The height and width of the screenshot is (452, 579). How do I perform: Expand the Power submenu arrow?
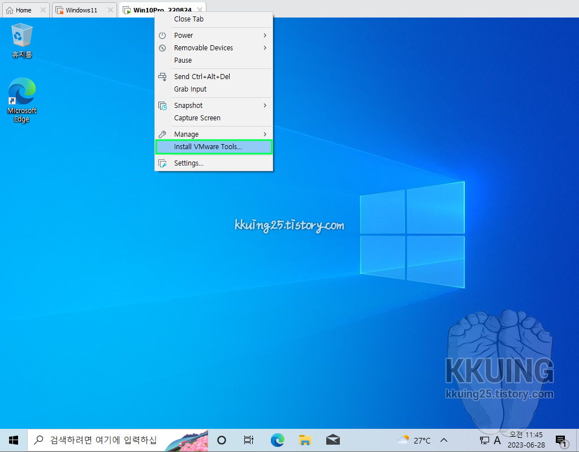(x=265, y=36)
